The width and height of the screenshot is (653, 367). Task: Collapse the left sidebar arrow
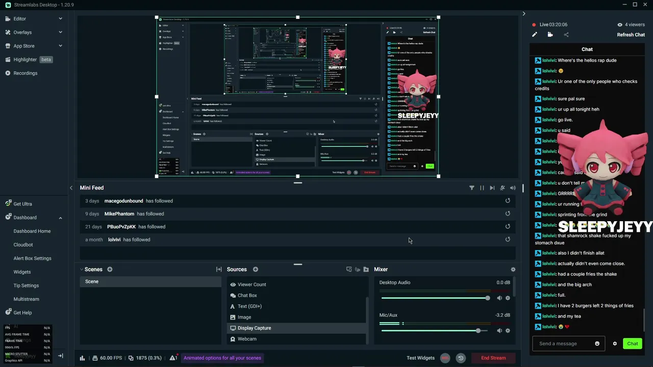point(60,356)
